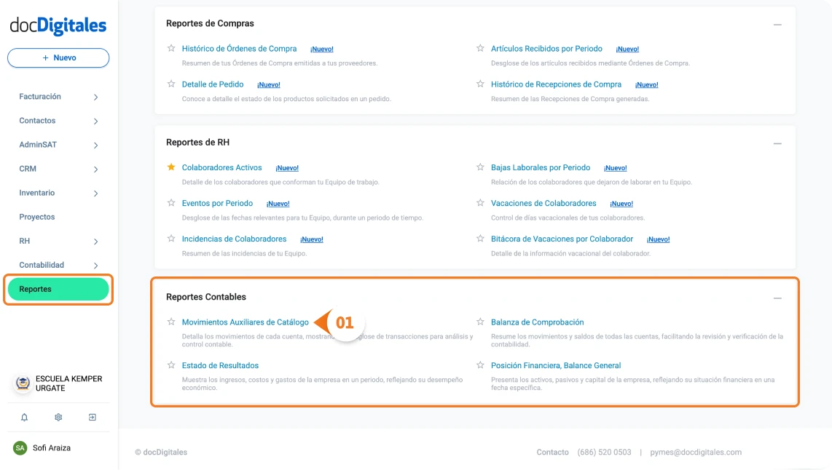
Task: Open the Movimientos Auxiliares de Catálogo report
Action: (x=246, y=322)
